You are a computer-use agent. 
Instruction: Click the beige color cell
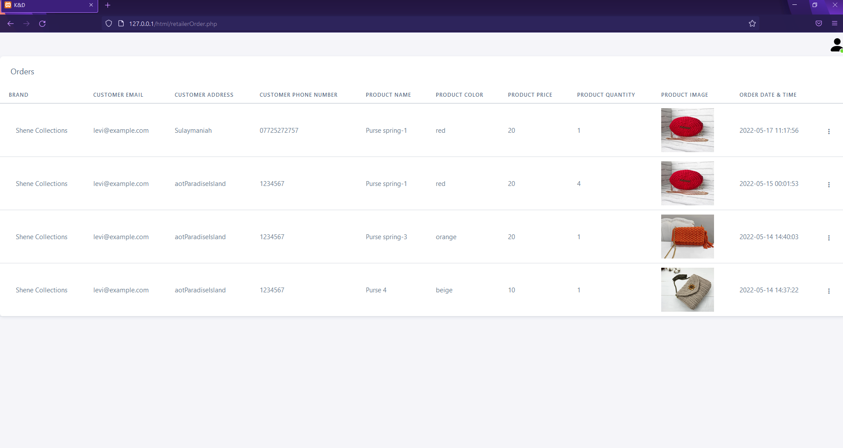[x=444, y=290]
